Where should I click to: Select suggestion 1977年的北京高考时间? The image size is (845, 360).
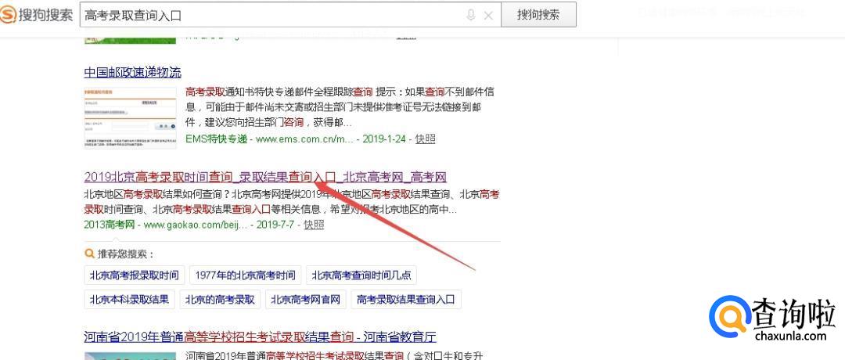245,275
